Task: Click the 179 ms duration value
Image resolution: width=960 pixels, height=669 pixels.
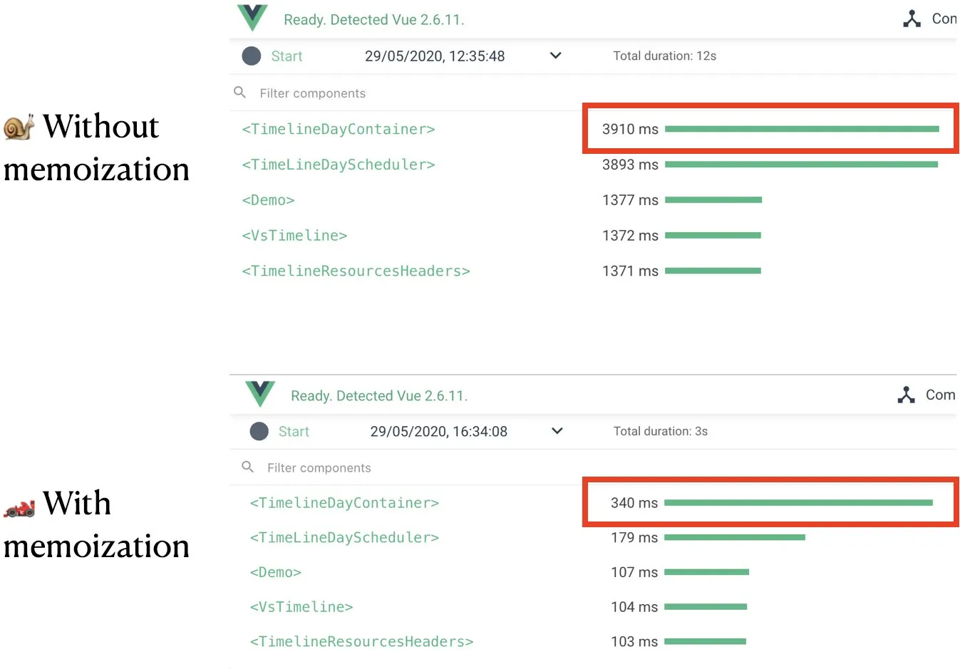Action: [634, 538]
